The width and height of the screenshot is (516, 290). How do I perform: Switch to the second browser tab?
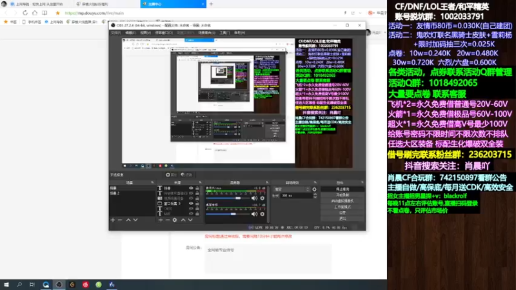(106, 4)
